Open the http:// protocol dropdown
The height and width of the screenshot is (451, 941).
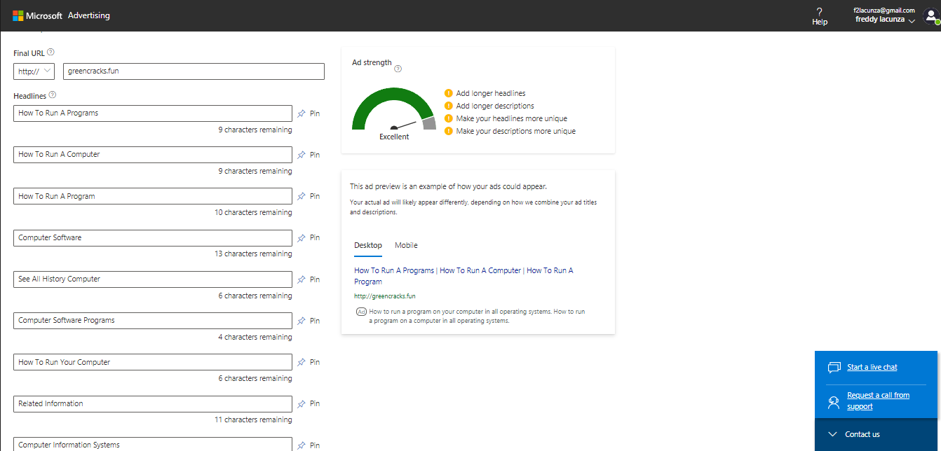tap(34, 71)
